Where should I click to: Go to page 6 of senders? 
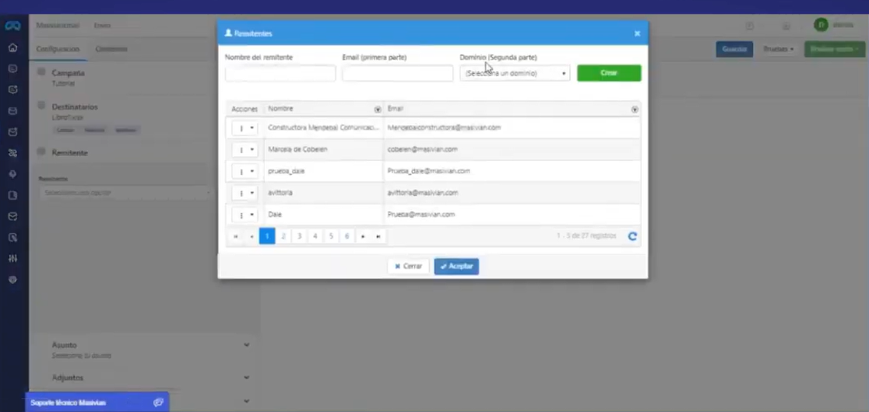tap(347, 236)
